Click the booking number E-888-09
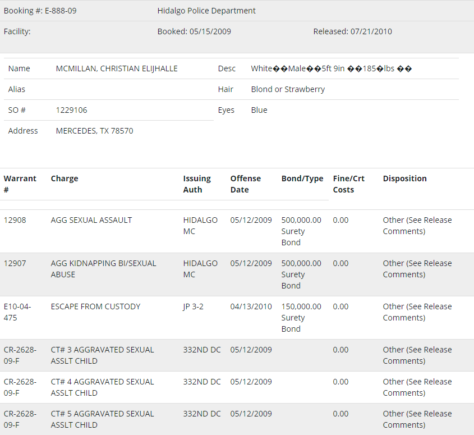Image resolution: width=474 pixels, height=435 pixels. click(x=61, y=11)
